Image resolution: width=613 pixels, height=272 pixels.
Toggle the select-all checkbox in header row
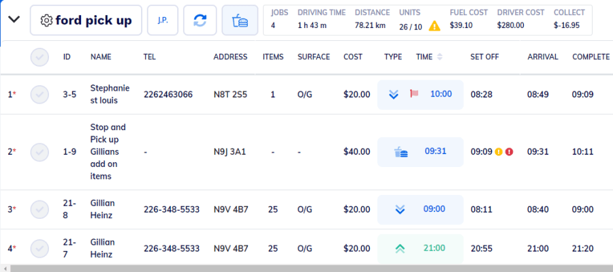tap(40, 57)
